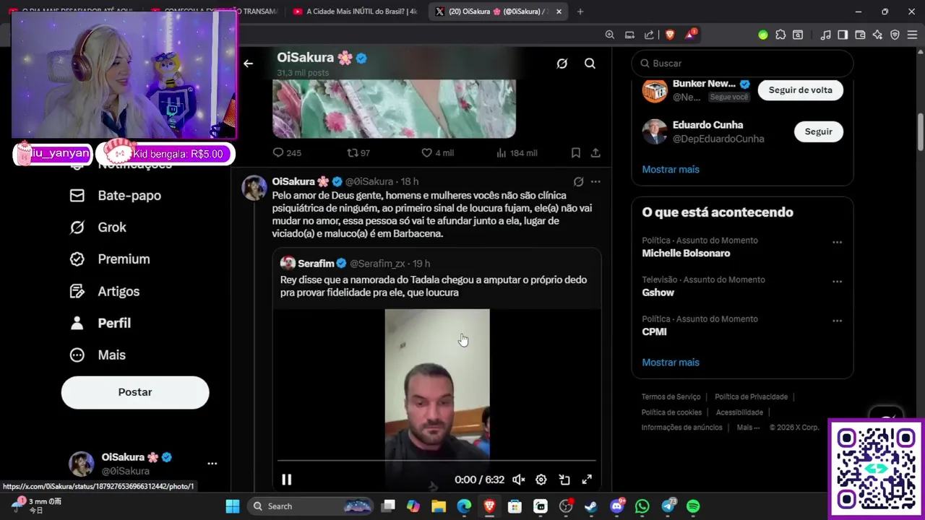Open a new browser tab with plus
This screenshot has height=520, width=925.
coord(580,12)
